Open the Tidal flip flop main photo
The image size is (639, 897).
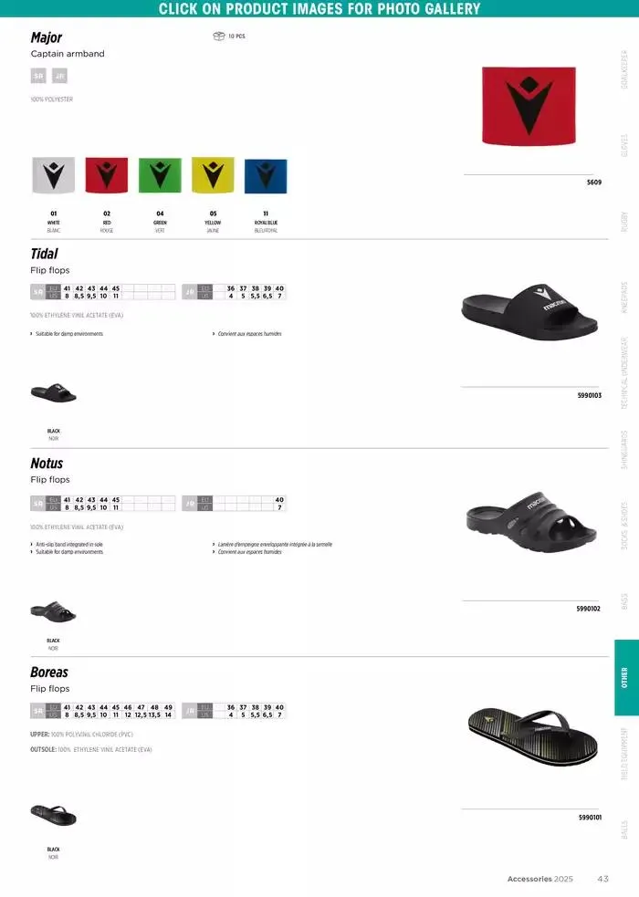pos(529,312)
